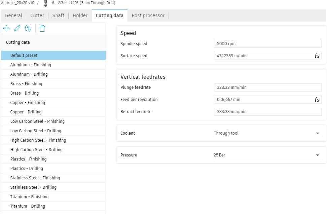Image resolution: width=327 pixels, height=214 pixels.
Task: Click the Plunge feedrate field
Action: 267,87
